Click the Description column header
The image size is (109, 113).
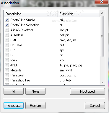pyautogui.click(x=31, y=14)
